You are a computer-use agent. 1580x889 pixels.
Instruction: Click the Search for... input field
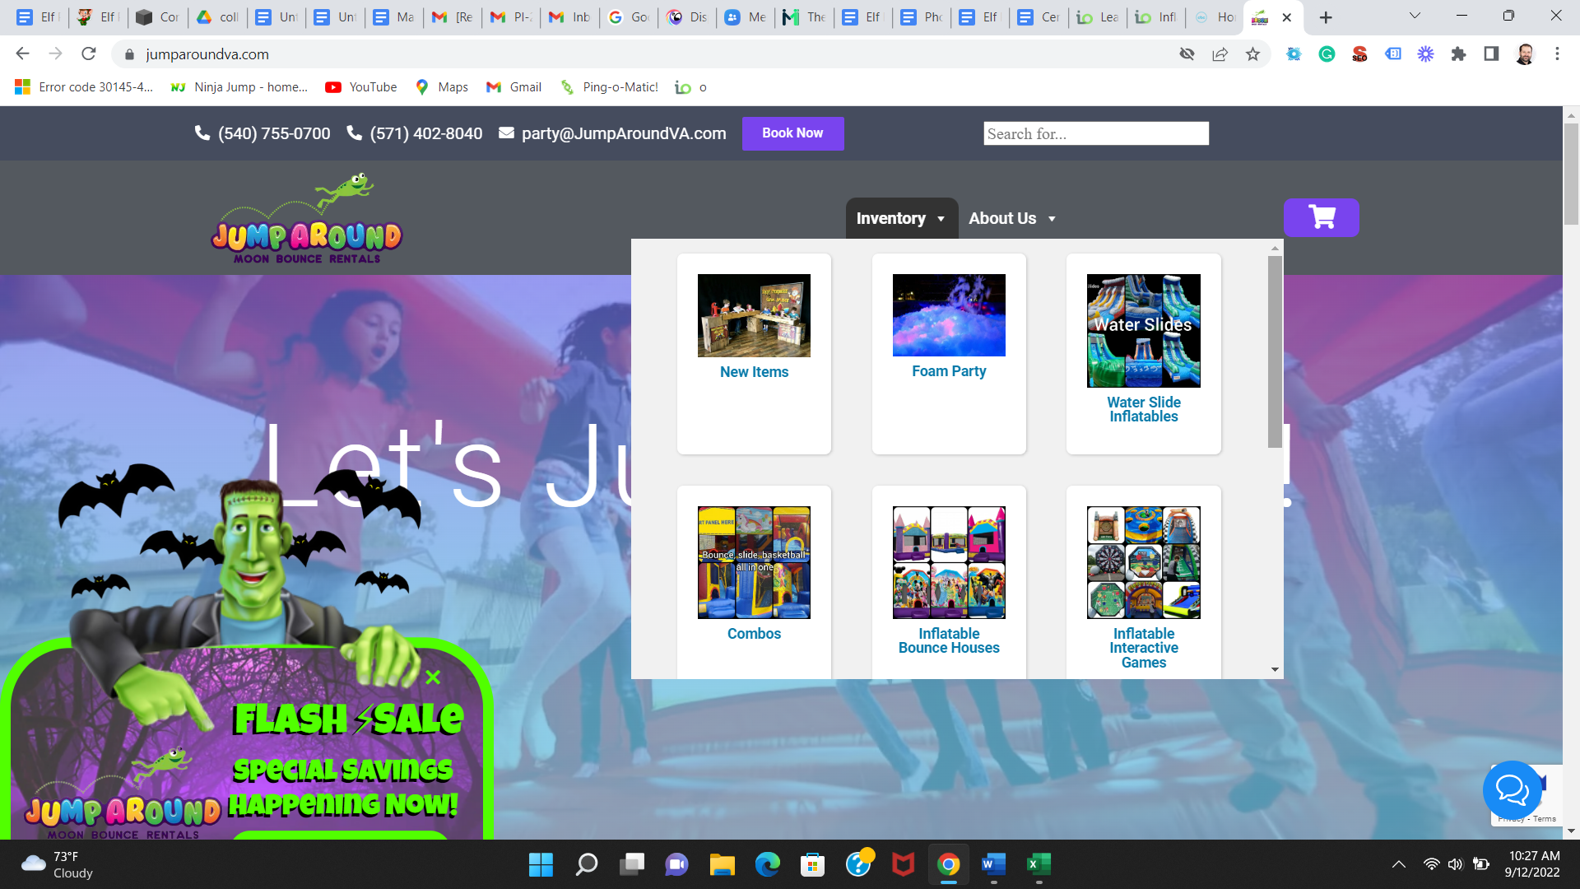1095,134
